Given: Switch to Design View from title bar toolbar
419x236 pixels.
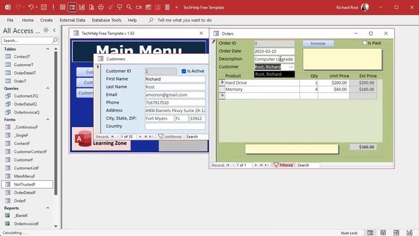Looking at the screenshot, I should click(x=82, y=7).
